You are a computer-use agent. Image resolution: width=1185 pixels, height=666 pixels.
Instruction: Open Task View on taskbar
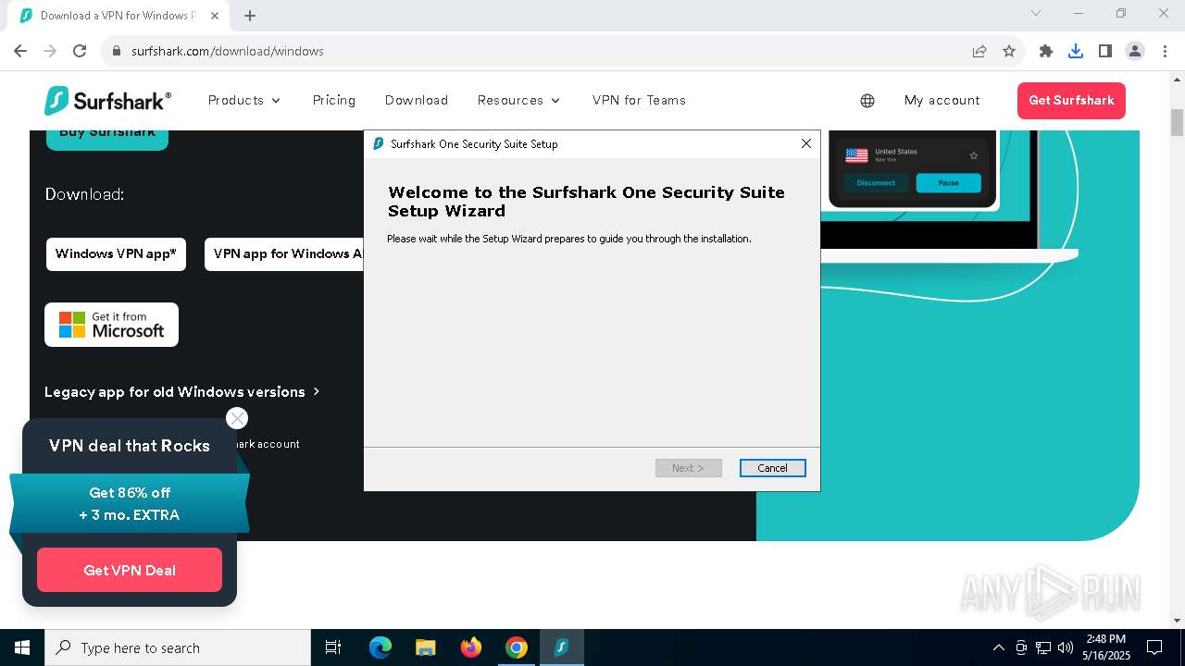point(333,647)
